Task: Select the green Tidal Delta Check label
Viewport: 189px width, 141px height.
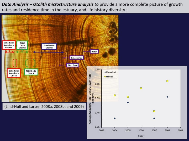Action: pyautogui.click(x=31, y=72)
